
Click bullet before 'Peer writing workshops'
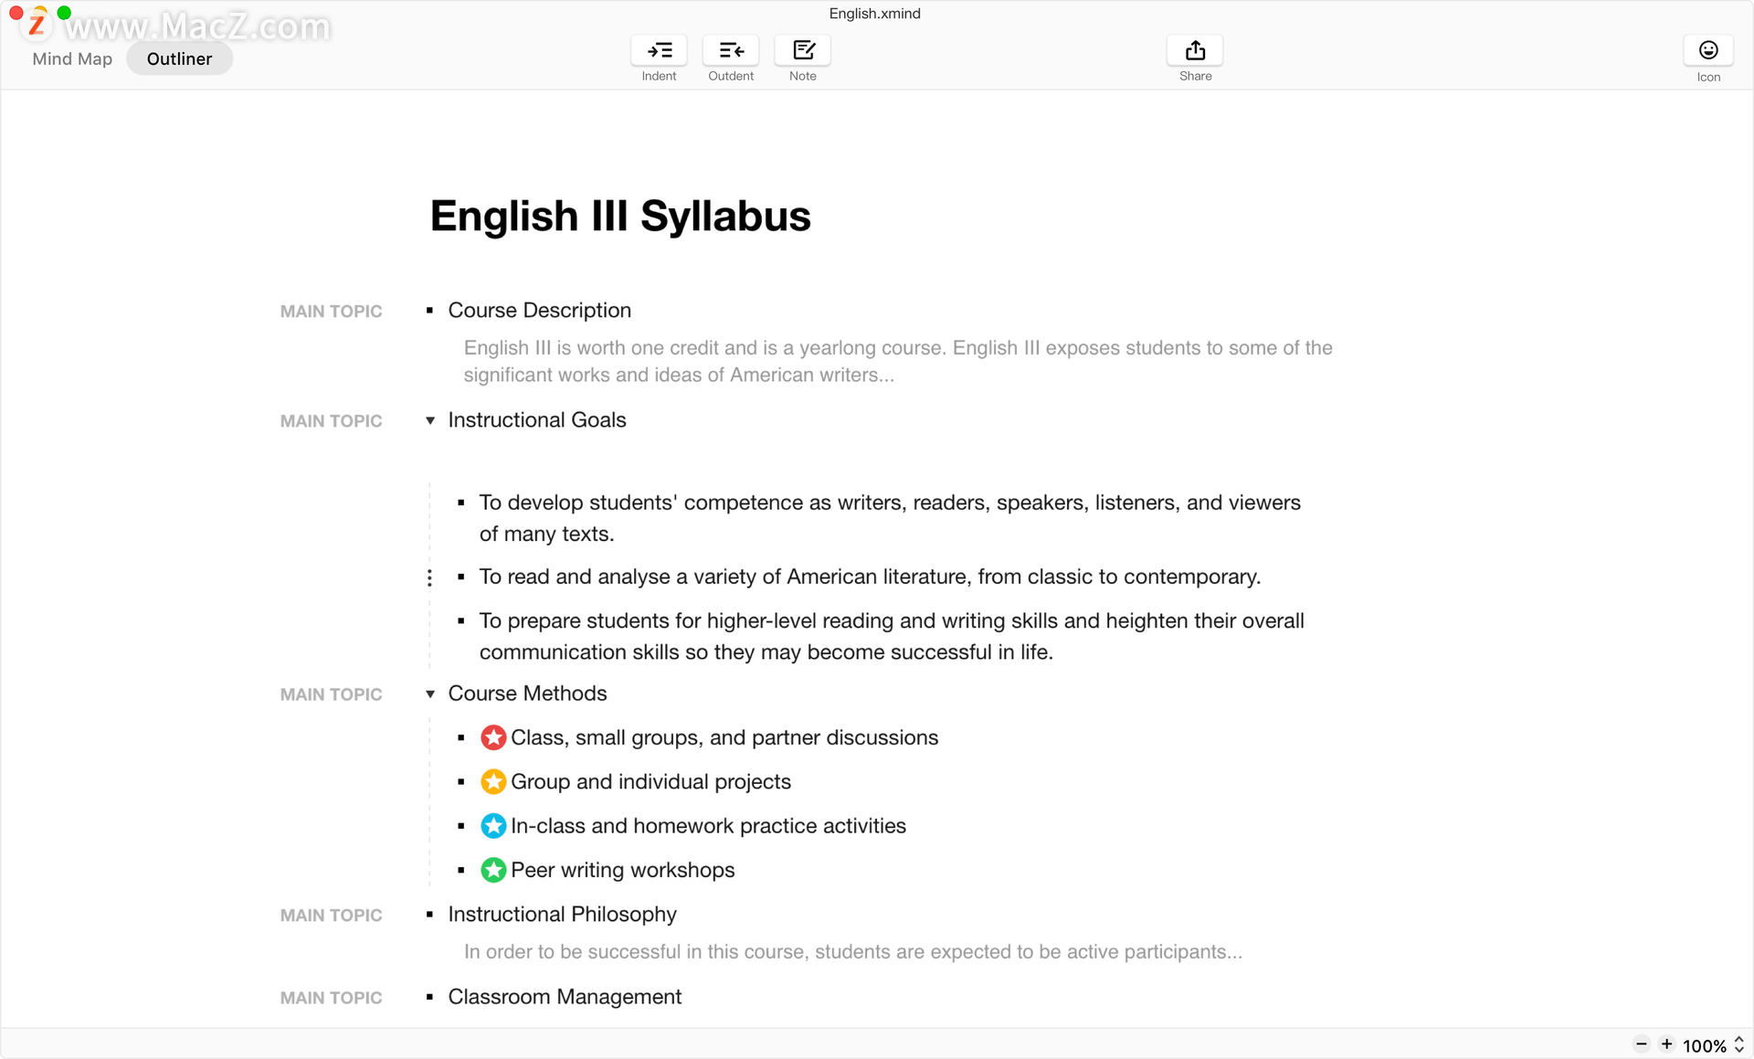point(461,871)
